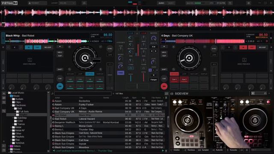Open the Sampler icon in sideview footer
The height and width of the screenshot is (154, 274).
pos(199,150)
